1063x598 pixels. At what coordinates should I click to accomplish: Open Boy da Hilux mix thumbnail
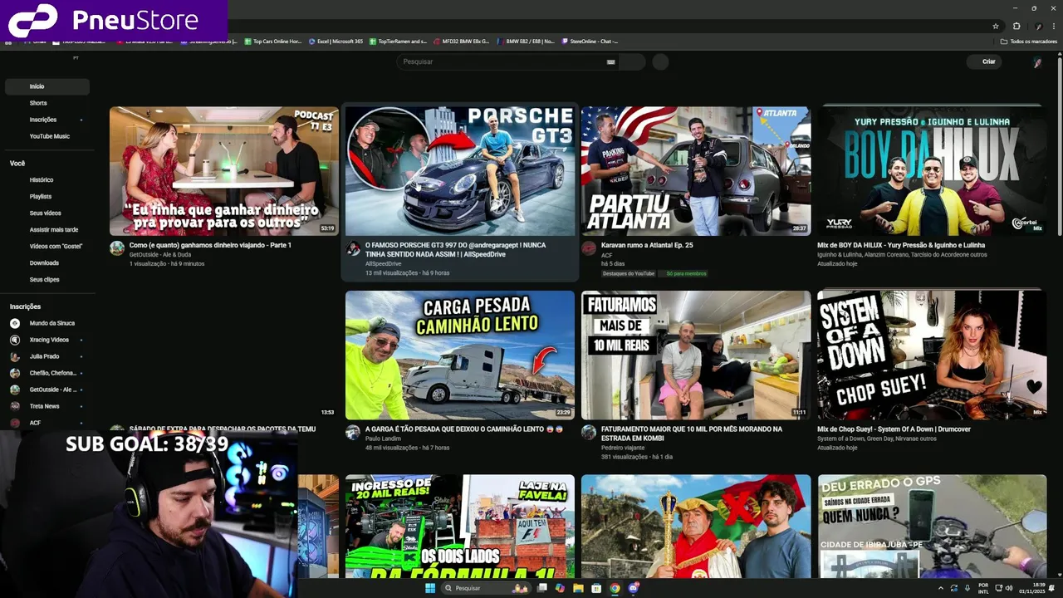932,171
